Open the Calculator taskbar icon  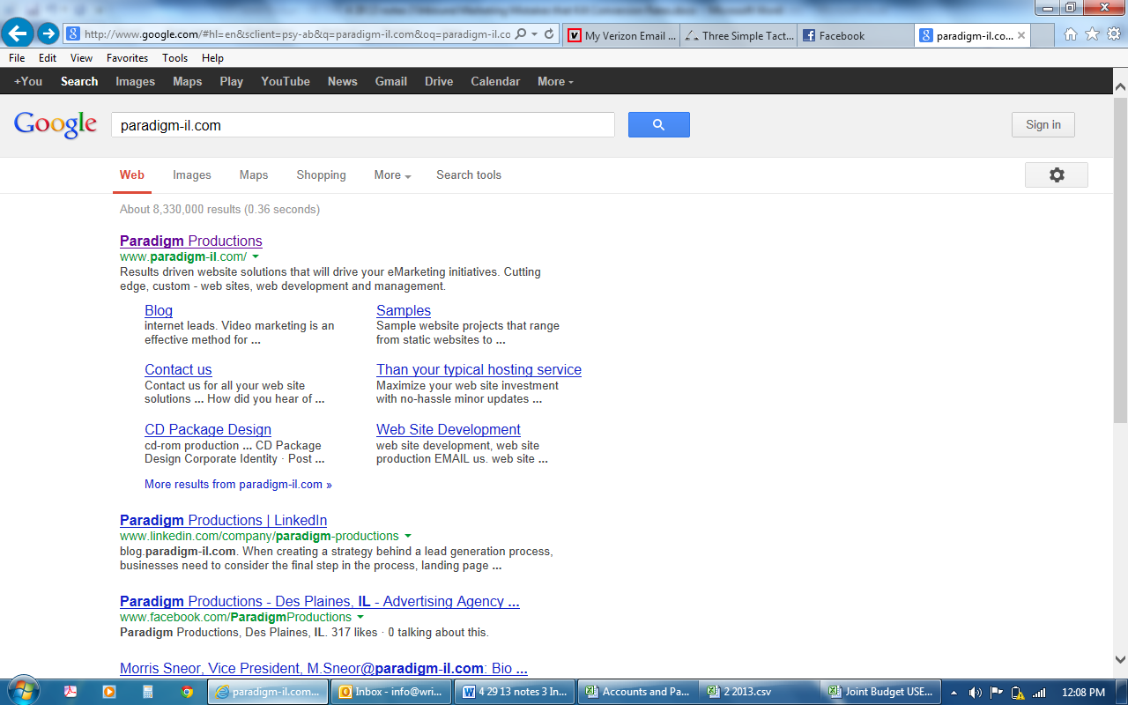click(148, 692)
